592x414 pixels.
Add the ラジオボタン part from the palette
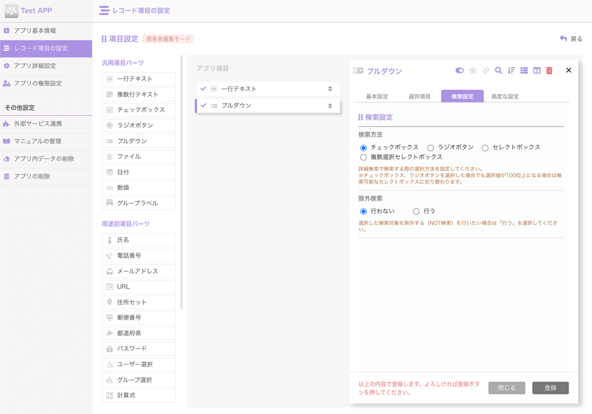tap(139, 125)
